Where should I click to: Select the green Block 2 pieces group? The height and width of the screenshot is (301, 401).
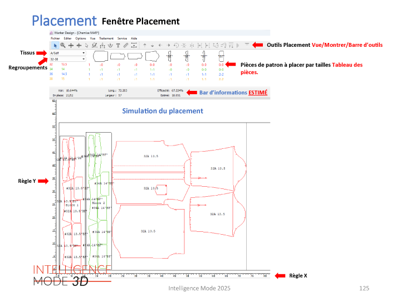[x=99, y=201]
